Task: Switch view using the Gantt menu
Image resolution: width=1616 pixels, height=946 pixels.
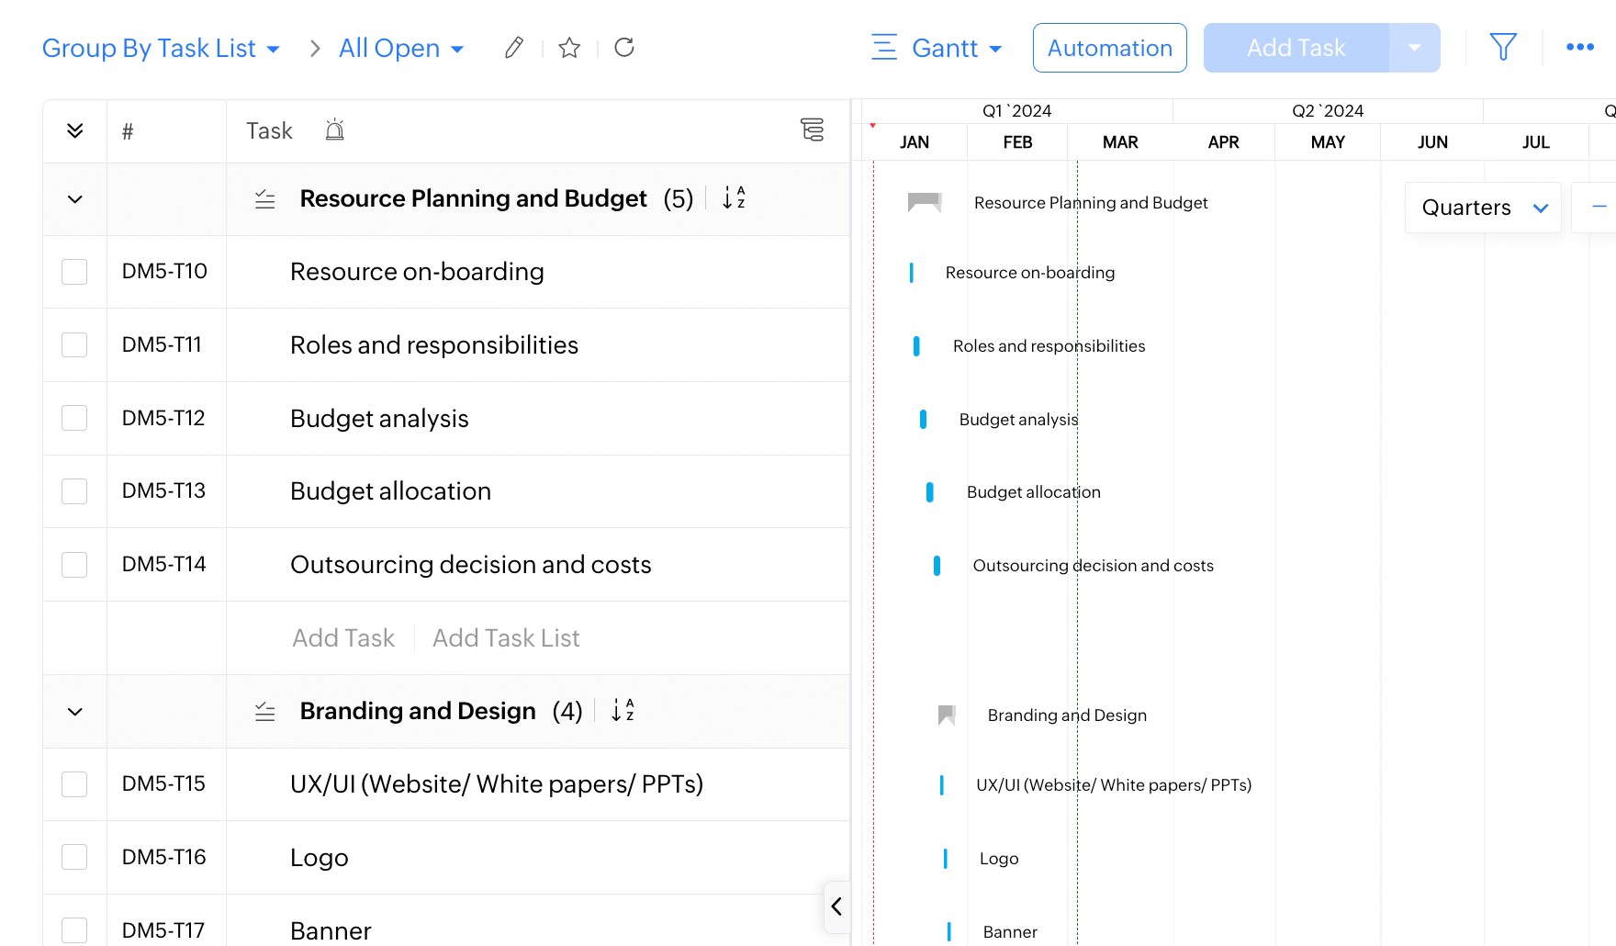Action: pos(937,49)
